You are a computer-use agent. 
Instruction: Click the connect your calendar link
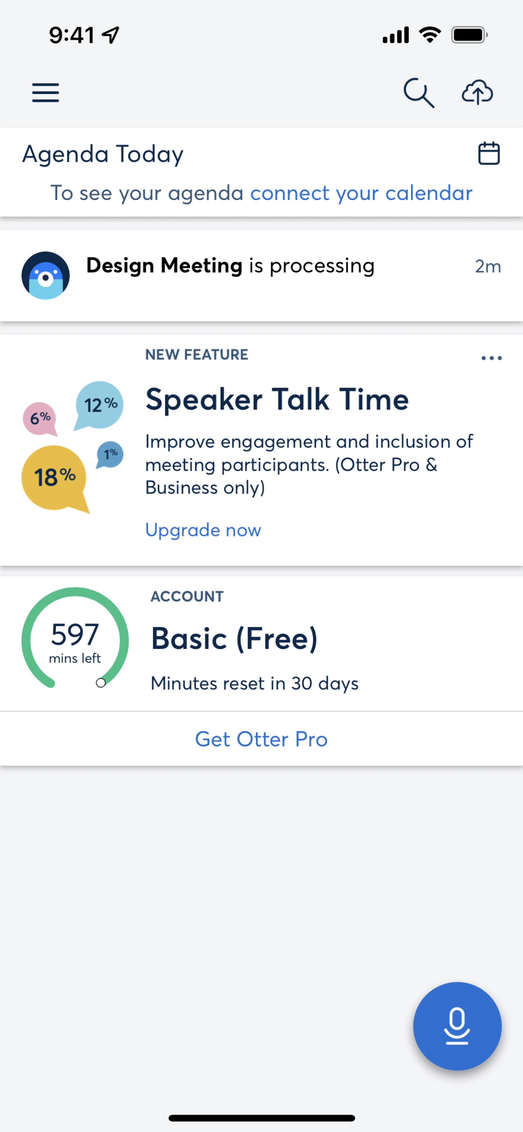(361, 193)
